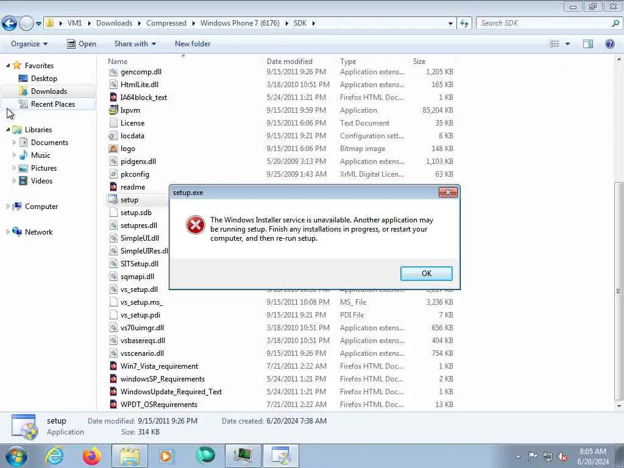This screenshot has height=468, width=624.
Task: Click OK in the setup.exe error dialog
Action: [426, 274]
